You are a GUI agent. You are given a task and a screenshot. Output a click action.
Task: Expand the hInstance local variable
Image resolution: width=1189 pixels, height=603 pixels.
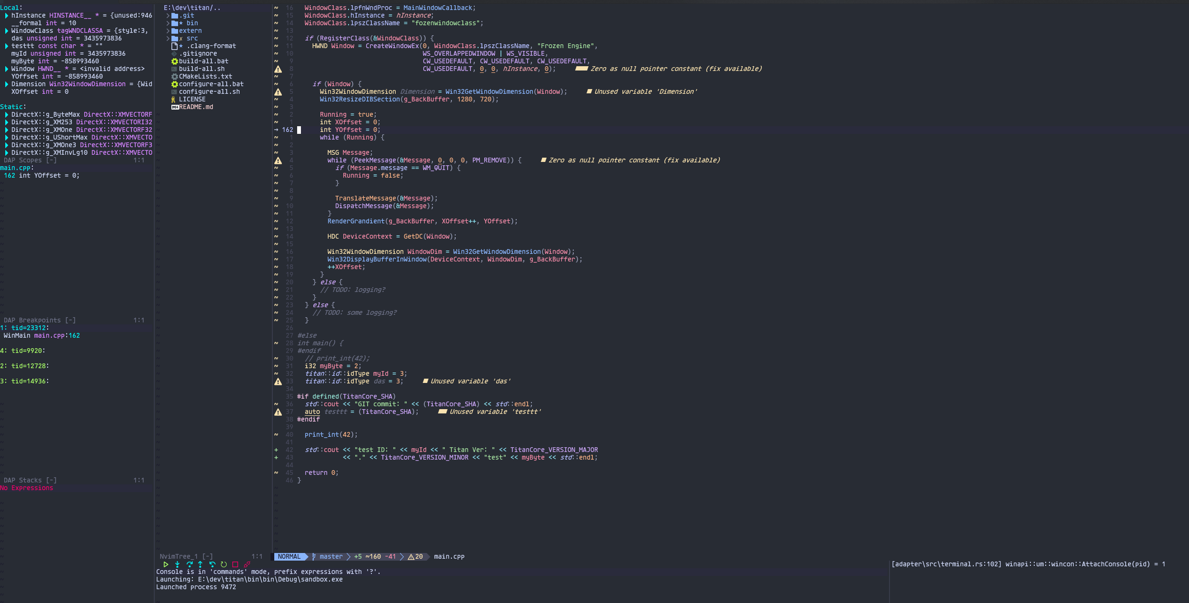tap(6, 16)
